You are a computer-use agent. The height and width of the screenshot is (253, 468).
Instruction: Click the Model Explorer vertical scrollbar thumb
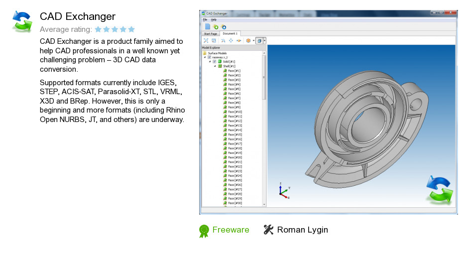tap(264, 77)
